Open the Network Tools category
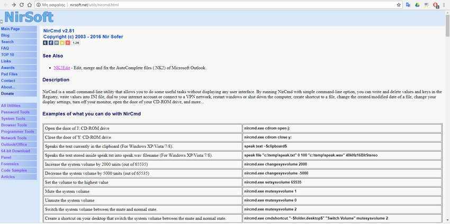Image resolution: width=450 pixels, height=224 pixels. point(19,138)
